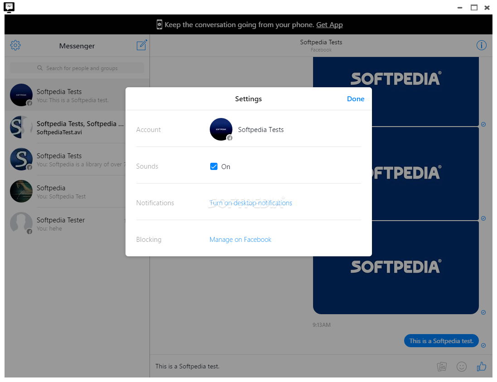Follow the Get App link
The image size is (497, 382).
329,25
